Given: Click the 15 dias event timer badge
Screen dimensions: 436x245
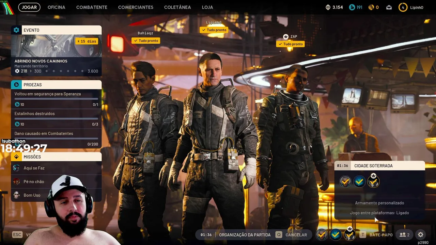Looking at the screenshot, I should point(87,41).
